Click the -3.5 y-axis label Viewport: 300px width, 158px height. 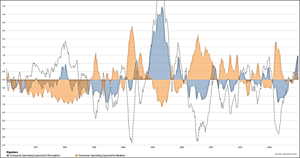pos(4,137)
